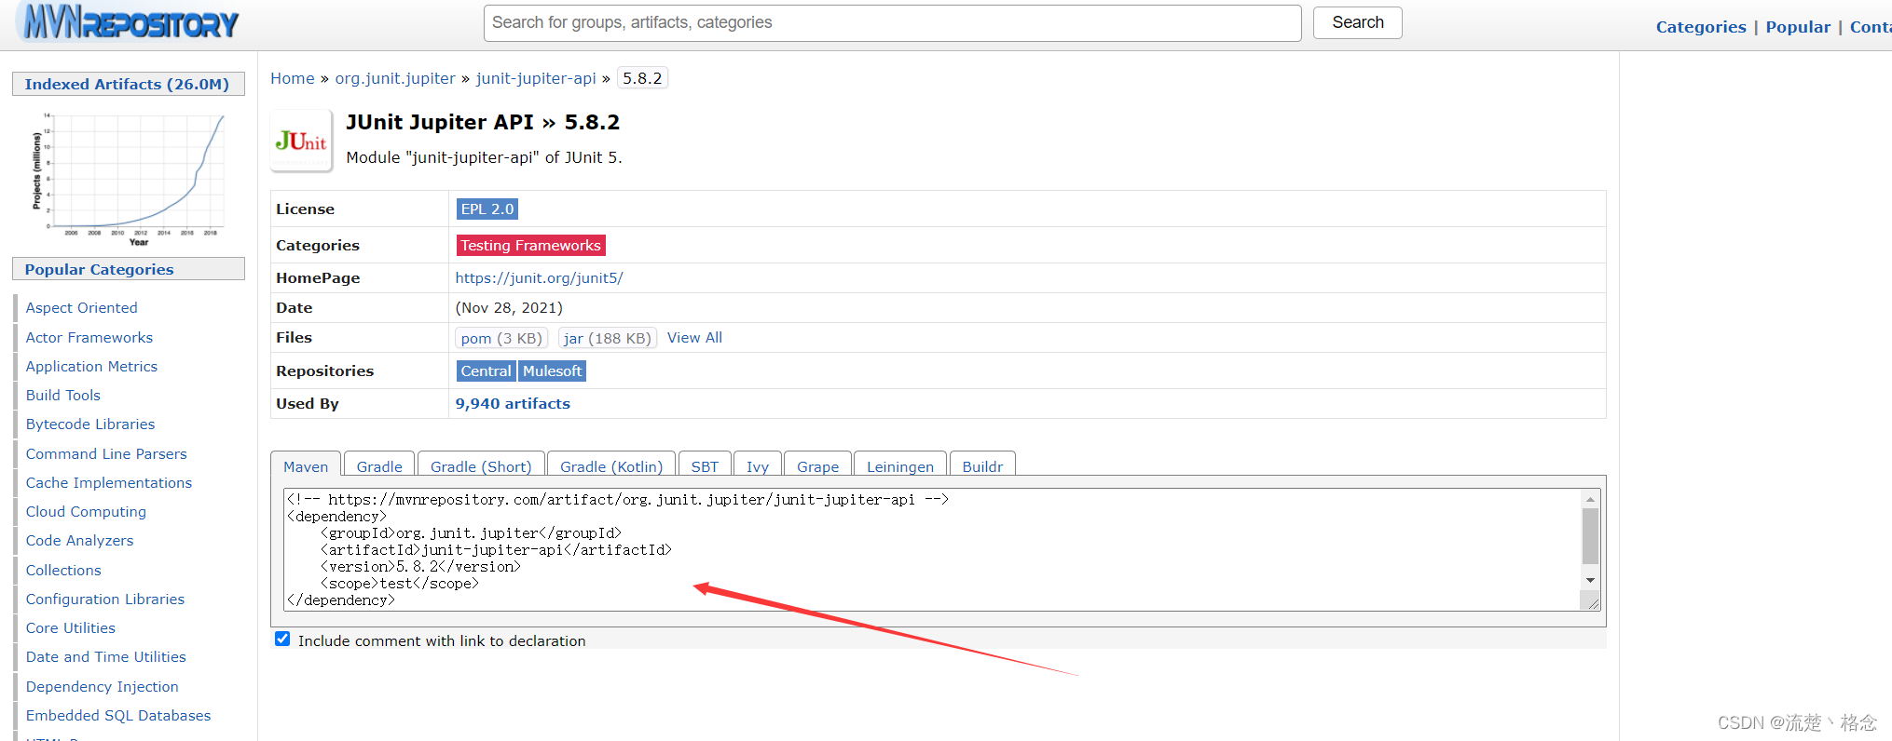Click the snippet scrollbar up arrow

point(1590,499)
